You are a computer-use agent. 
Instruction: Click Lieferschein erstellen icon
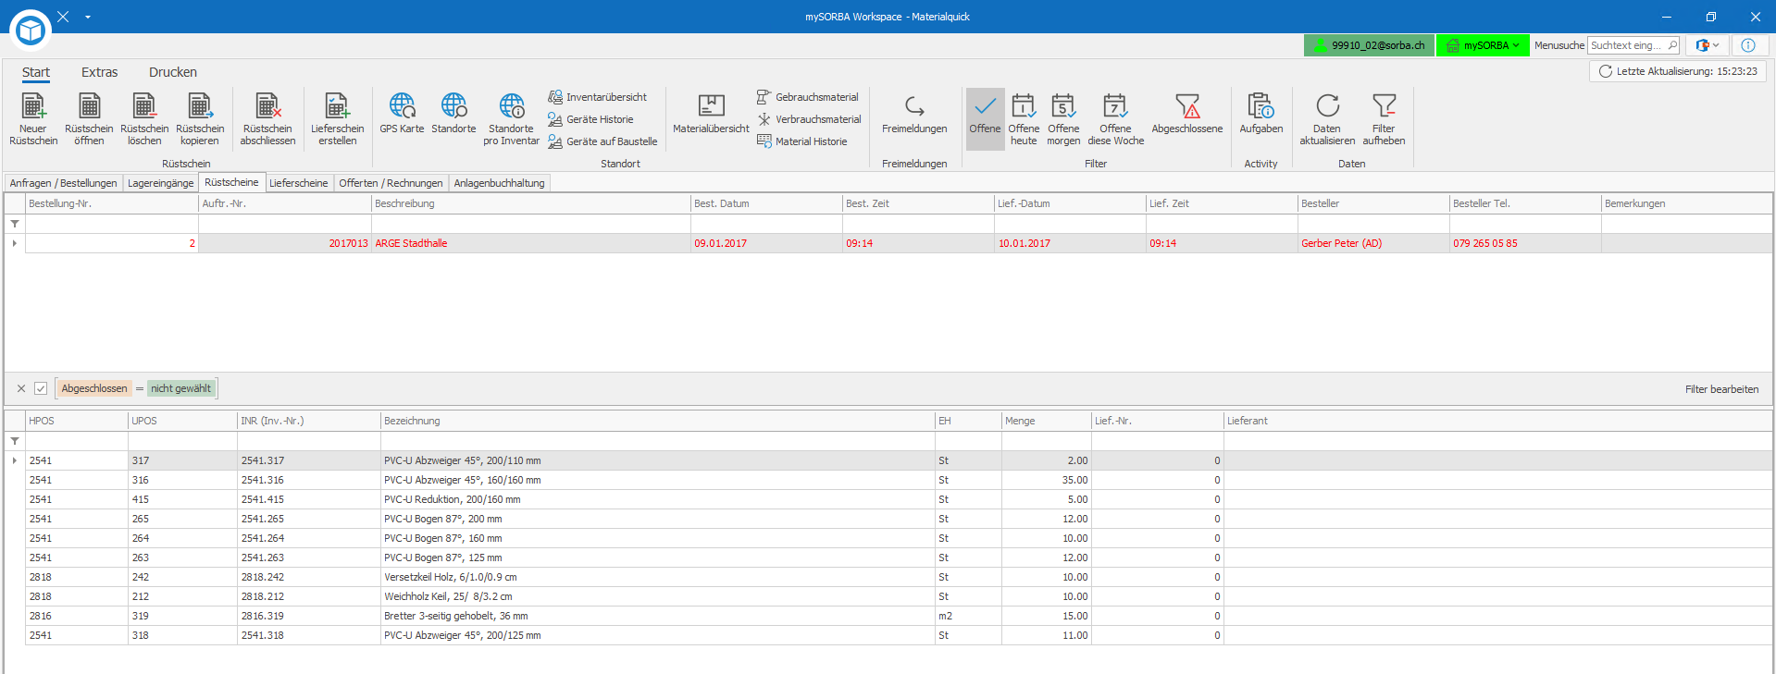point(337,119)
